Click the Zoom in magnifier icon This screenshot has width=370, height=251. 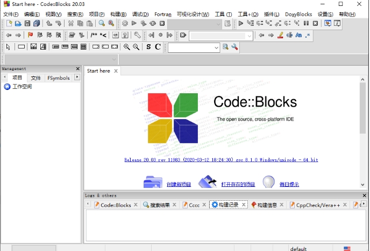[127, 47]
